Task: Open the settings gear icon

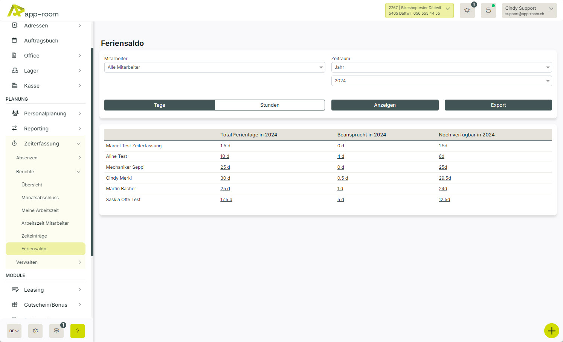Action: pos(35,331)
